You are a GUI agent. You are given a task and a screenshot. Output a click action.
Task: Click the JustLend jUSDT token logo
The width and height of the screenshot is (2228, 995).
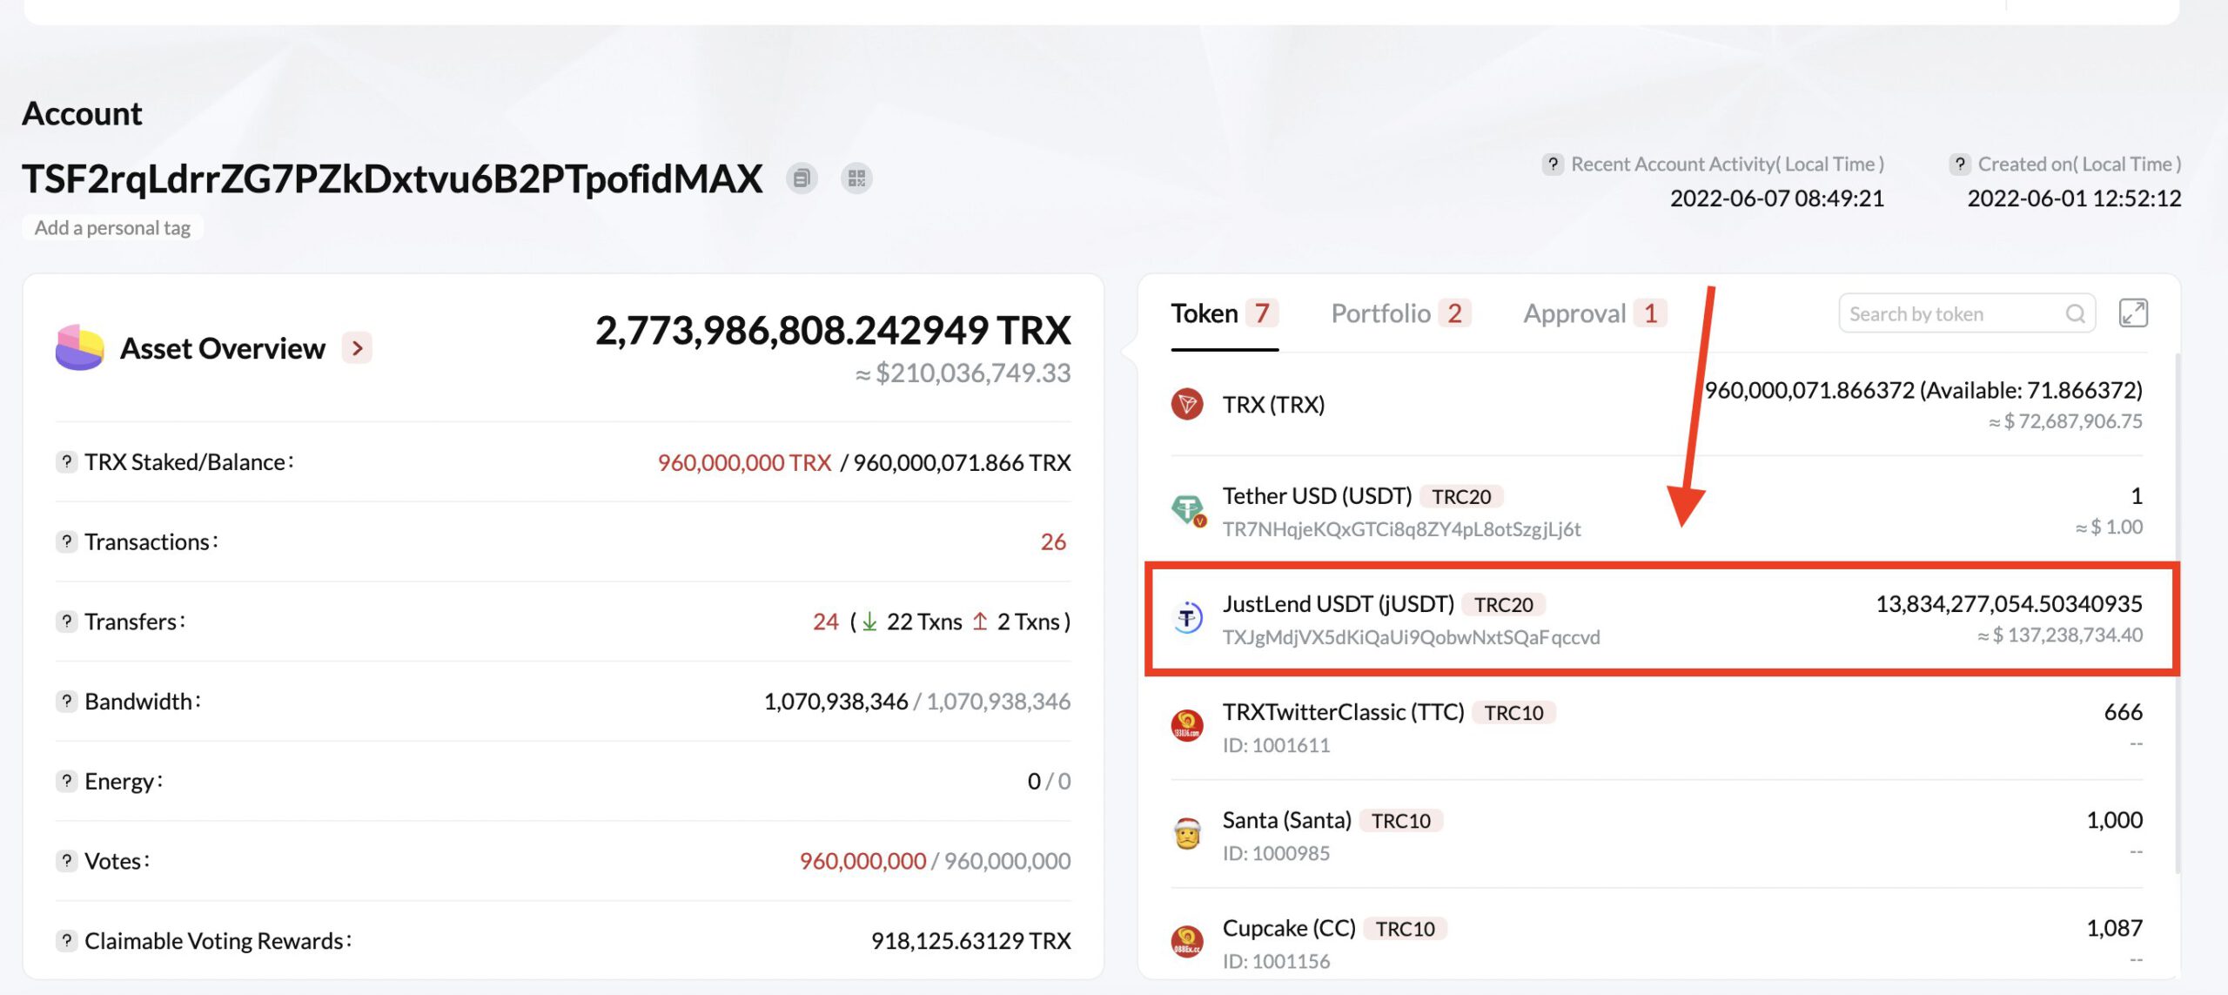(1187, 618)
